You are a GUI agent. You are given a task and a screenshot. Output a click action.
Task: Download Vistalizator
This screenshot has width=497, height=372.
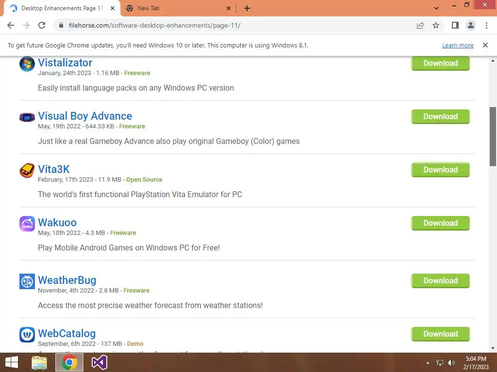440,63
